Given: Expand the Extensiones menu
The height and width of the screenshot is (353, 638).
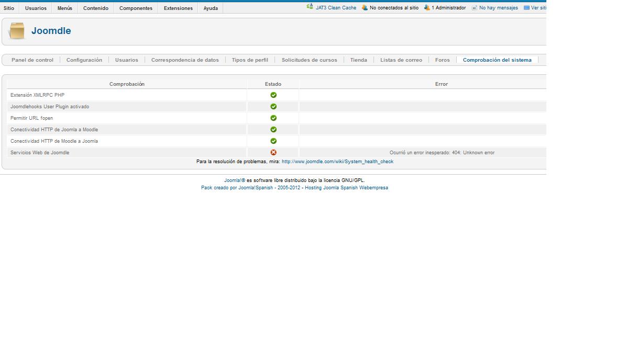Looking at the screenshot, I should pyautogui.click(x=178, y=8).
